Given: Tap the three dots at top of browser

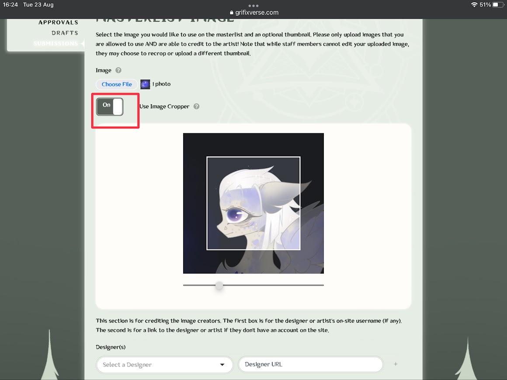Looking at the screenshot, I should pyautogui.click(x=253, y=6).
